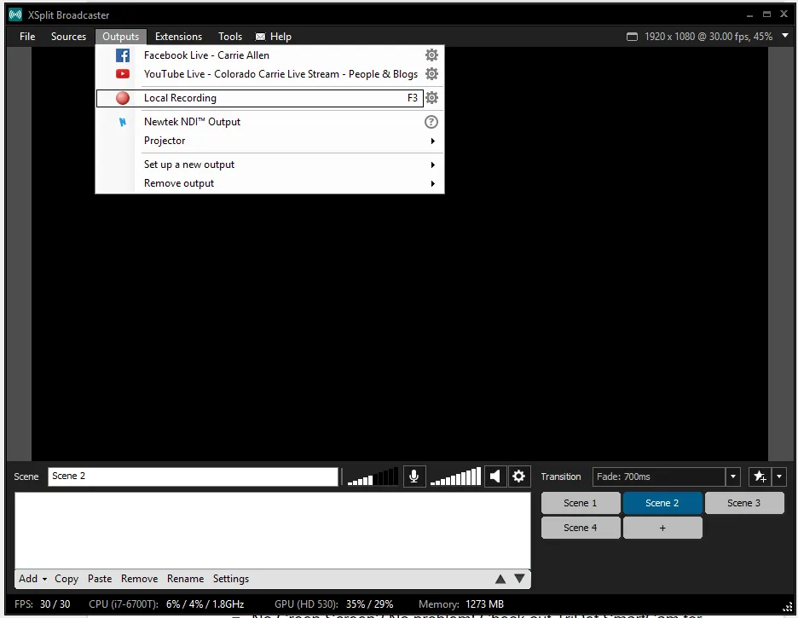Click the resolution display icon
The width and height of the screenshot is (798, 618).
[632, 37]
